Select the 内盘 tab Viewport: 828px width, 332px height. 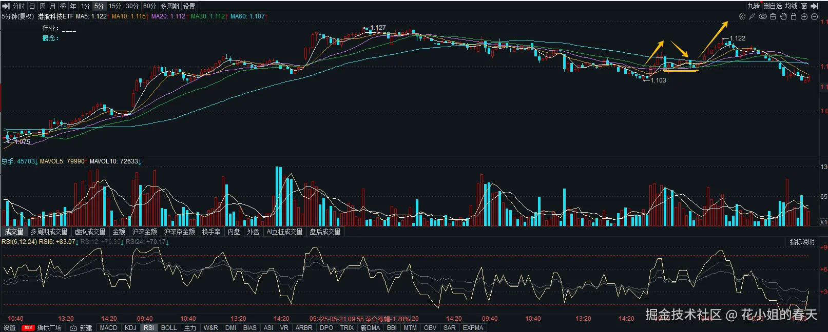pyautogui.click(x=234, y=232)
